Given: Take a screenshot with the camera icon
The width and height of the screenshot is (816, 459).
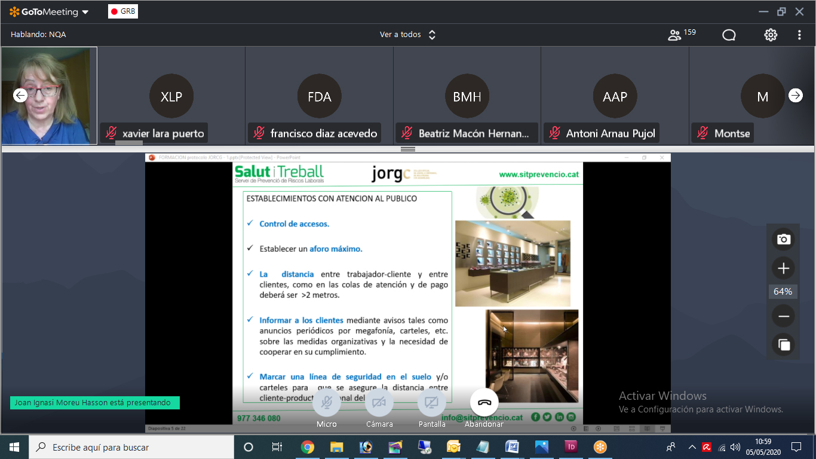Looking at the screenshot, I should 784,239.
